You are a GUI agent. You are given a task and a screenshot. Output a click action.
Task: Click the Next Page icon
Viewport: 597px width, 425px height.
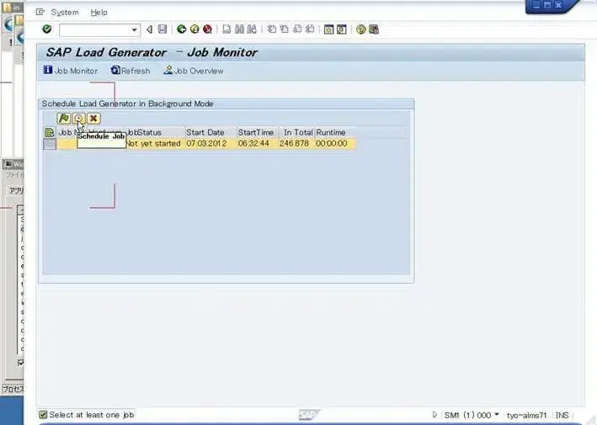pyautogui.click(x=297, y=29)
